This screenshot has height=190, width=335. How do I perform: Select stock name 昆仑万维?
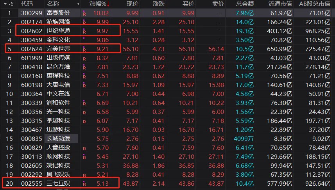58,67
